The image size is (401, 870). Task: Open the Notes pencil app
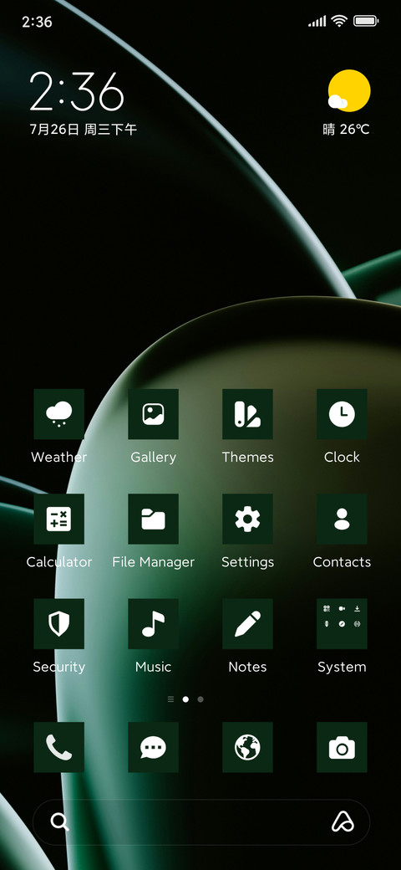(247, 624)
